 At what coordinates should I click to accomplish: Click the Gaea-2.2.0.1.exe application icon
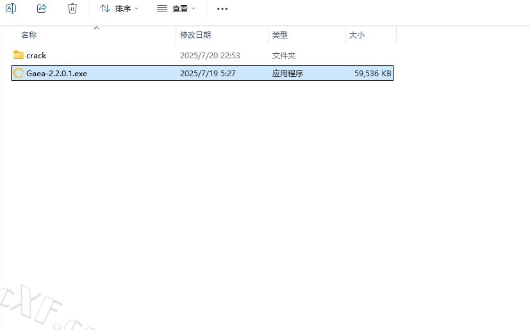(18, 73)
